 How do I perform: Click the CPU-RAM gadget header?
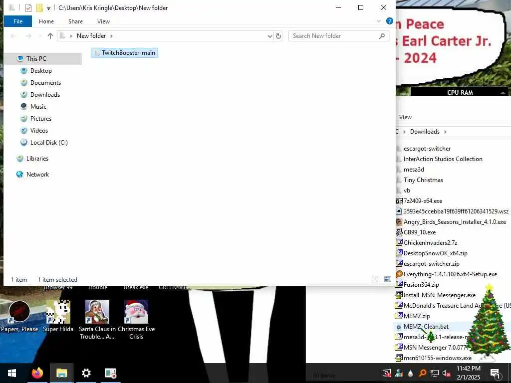[x=460, y=92]
